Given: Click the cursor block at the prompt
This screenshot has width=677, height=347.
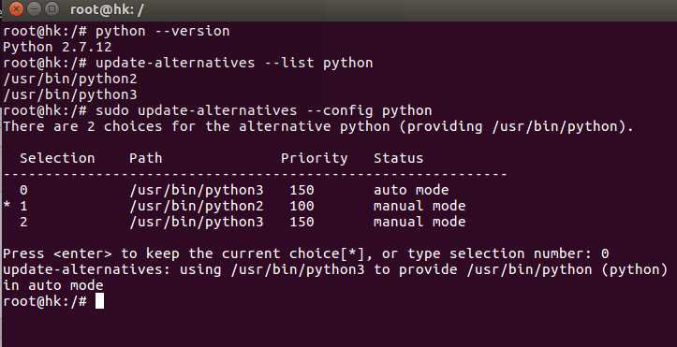Looking at the screenshot, I should pyautogui.click(x=100, y=301).
